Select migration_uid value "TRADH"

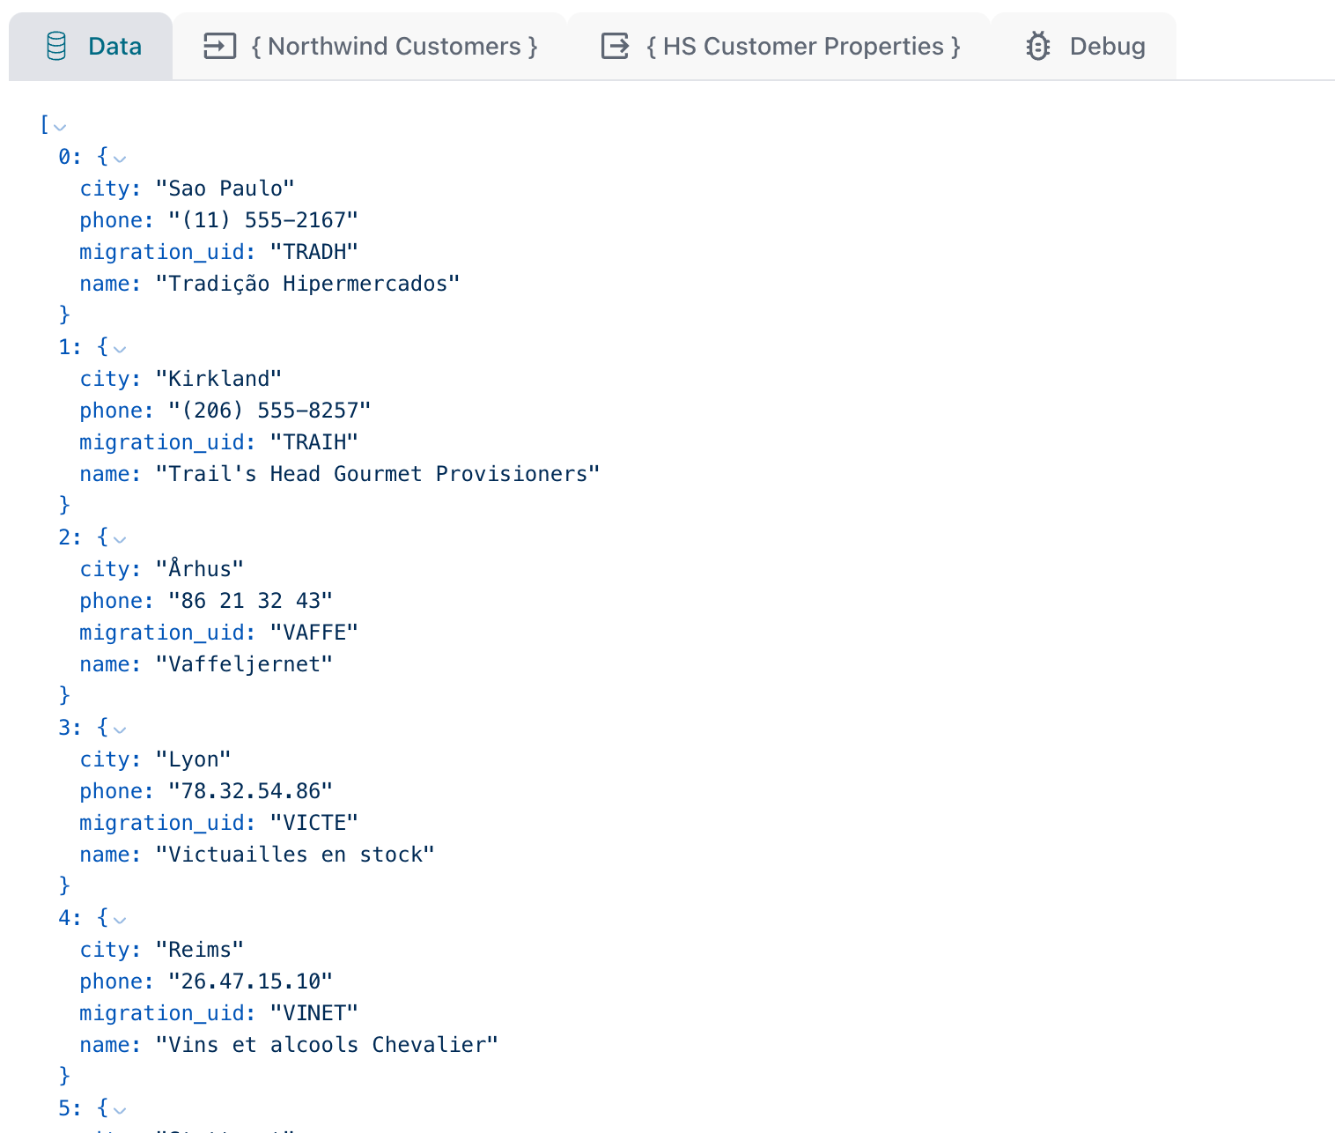pos(314,252)
